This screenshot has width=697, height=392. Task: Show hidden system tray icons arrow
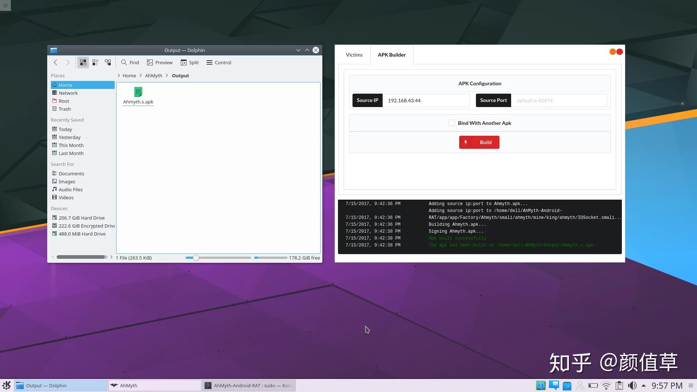643,385
